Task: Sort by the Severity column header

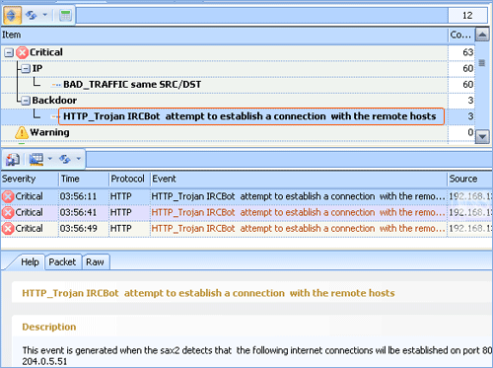Action: [30, 179]
